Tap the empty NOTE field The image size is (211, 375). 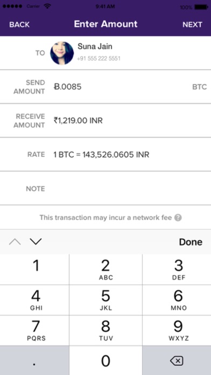pos(130,189)
